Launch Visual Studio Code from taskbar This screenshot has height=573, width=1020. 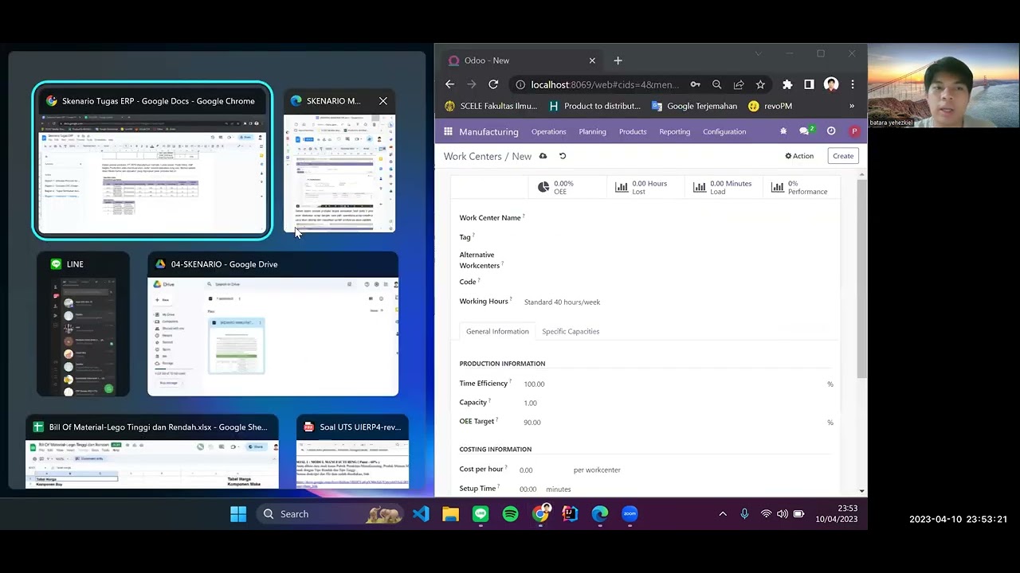pos(421,514)
